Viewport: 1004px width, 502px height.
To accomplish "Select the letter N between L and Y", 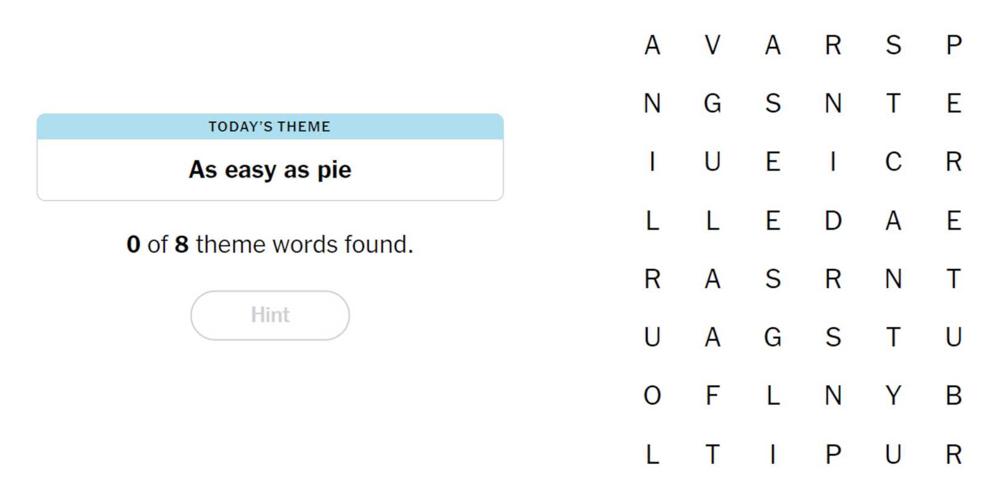I will point(833,396).
